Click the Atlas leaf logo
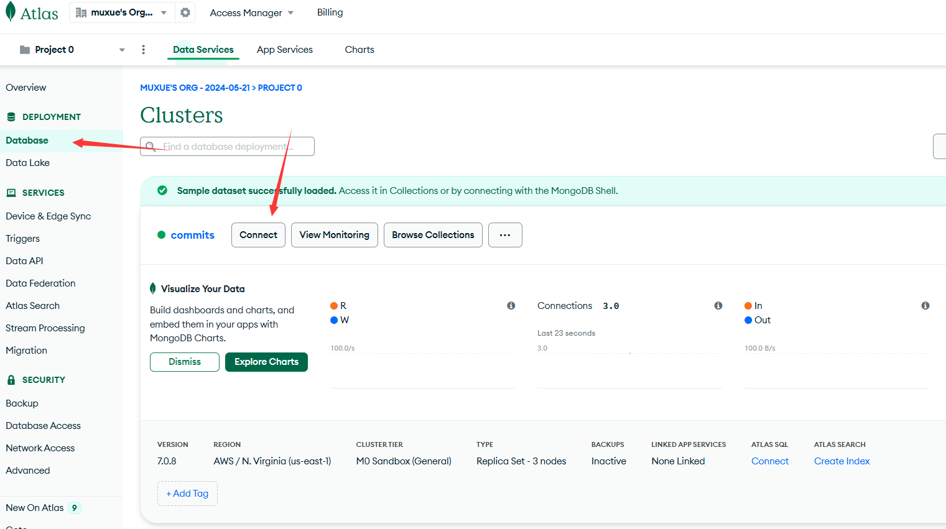This screenshot has width=946, height=529. 10,12
